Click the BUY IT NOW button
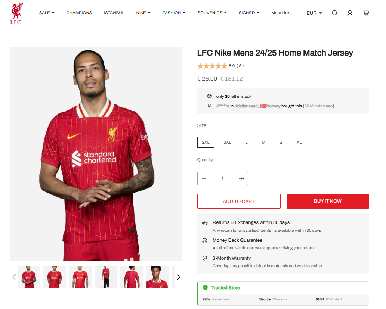 pos(328,201)
